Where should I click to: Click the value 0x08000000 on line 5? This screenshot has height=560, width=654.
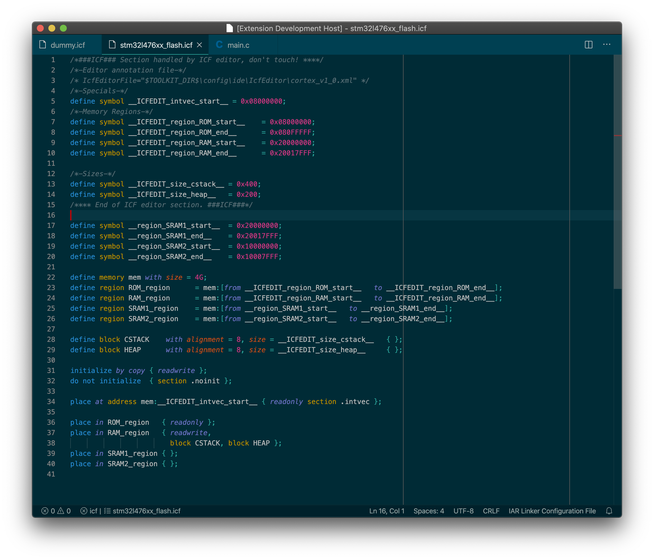pos(261,101)
